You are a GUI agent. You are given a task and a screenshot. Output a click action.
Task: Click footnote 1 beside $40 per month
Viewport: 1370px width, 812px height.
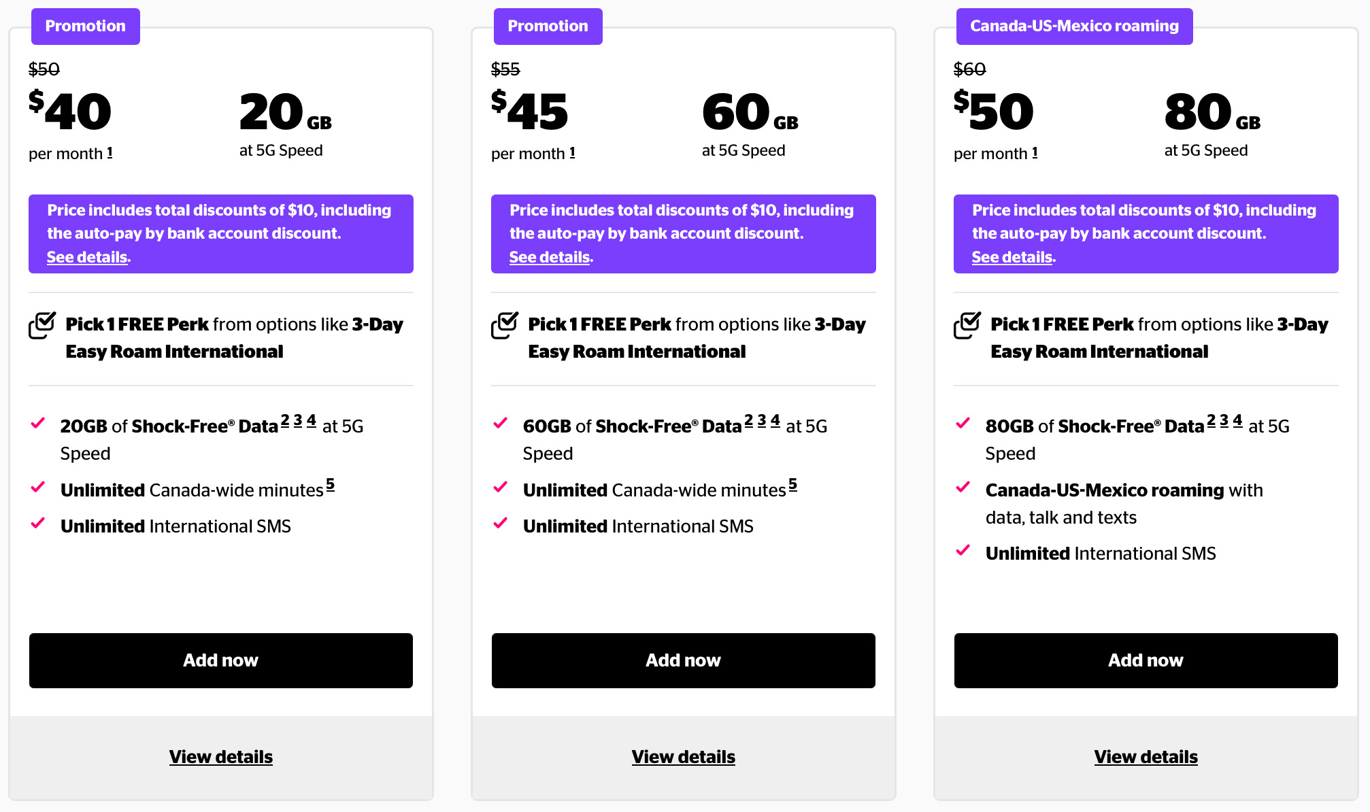(x=110, y=153)
